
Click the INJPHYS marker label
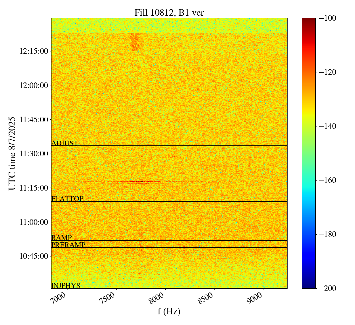pyautogui.click(x=66, y=286)
